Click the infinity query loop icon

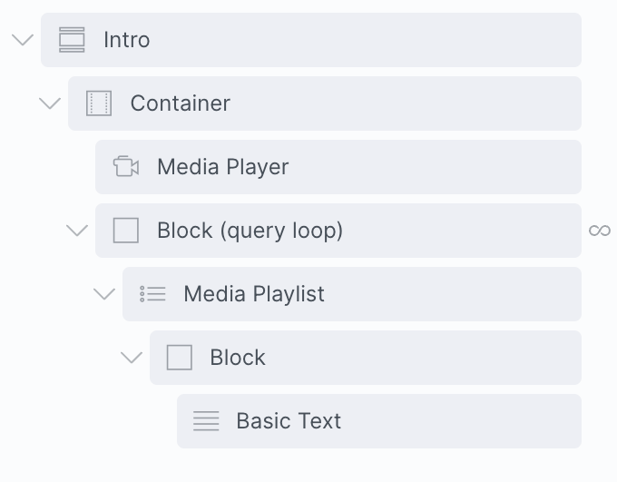tap(600, 231)
